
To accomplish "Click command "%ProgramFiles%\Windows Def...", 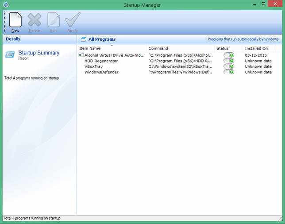I will click(x=180, y=72).
